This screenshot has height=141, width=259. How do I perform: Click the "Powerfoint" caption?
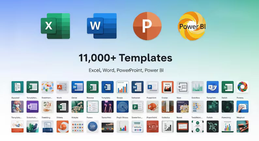coord(152,118)
